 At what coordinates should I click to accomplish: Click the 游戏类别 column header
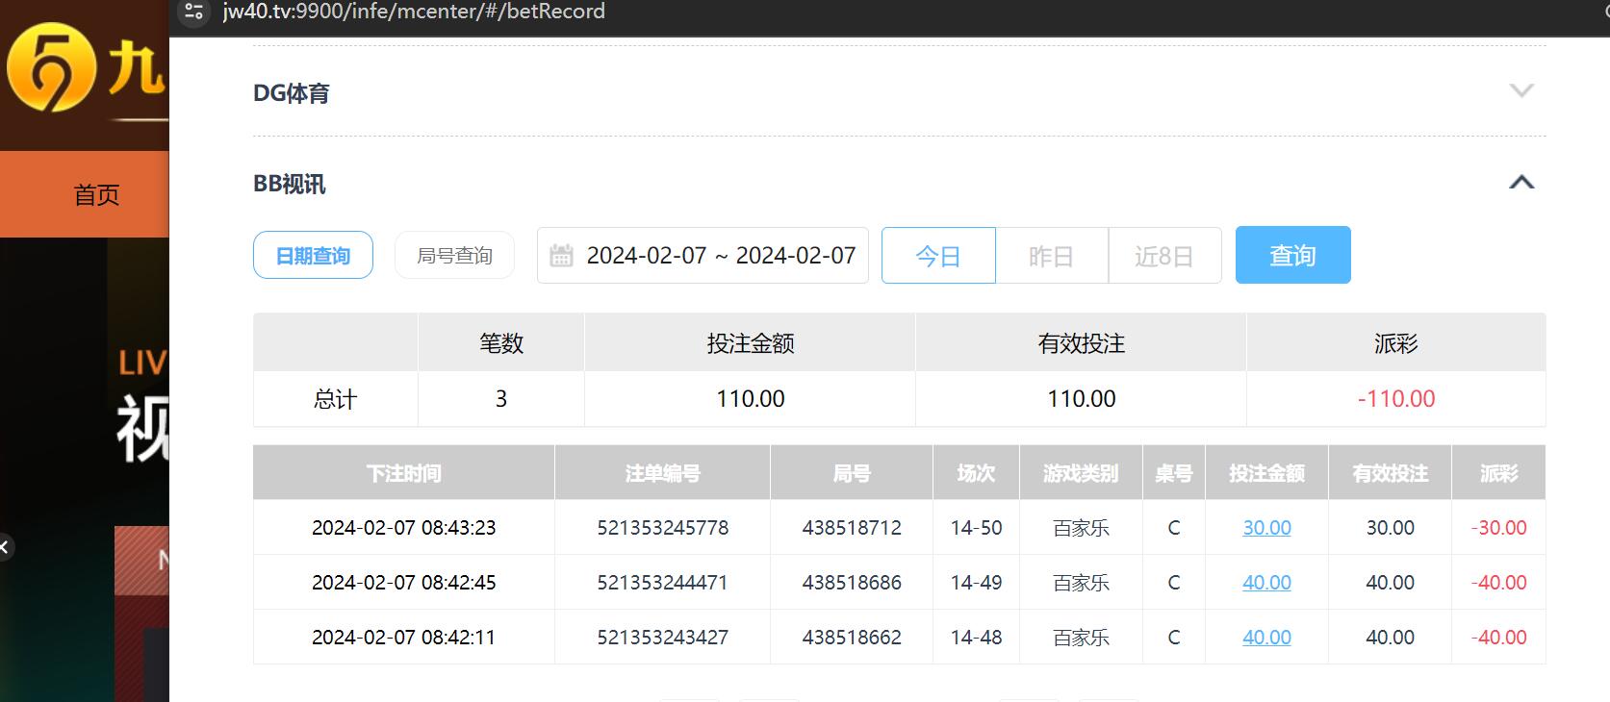1081,473
